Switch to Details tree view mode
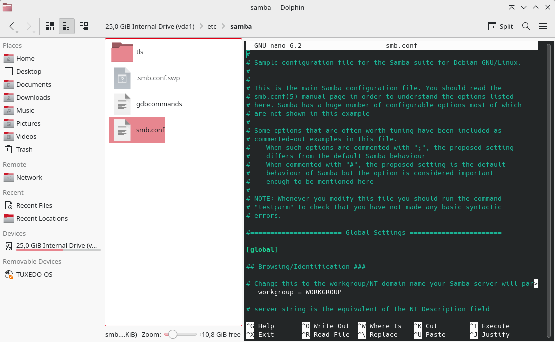The image size is (555, 342). [x=84, y=26]
